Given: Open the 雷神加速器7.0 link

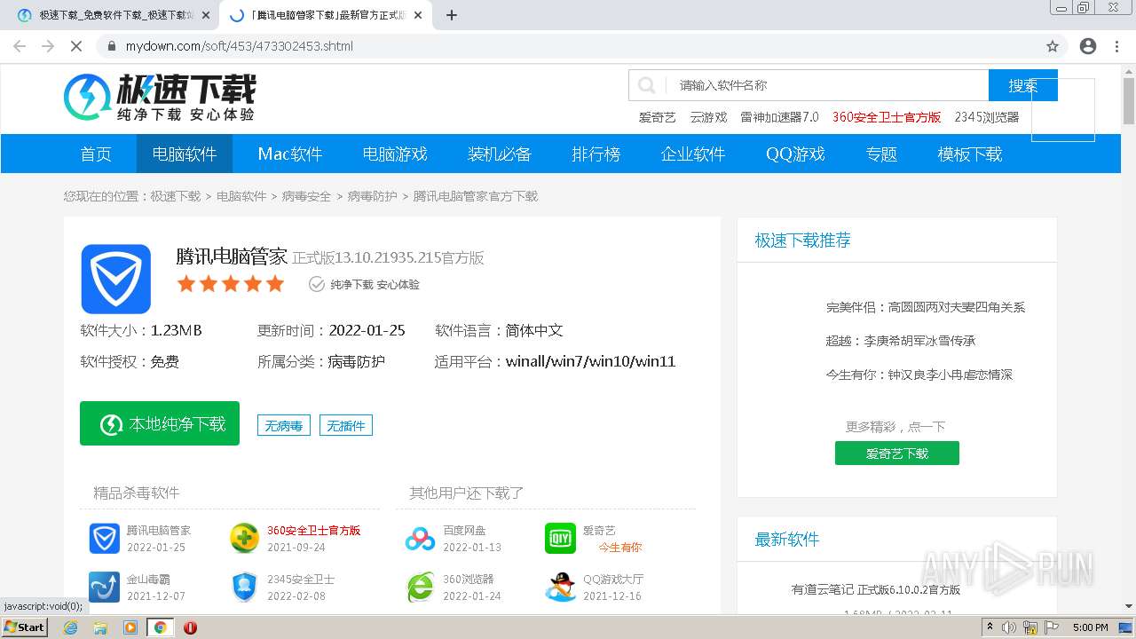Looking at the screenshot, I should click(779, 117).
